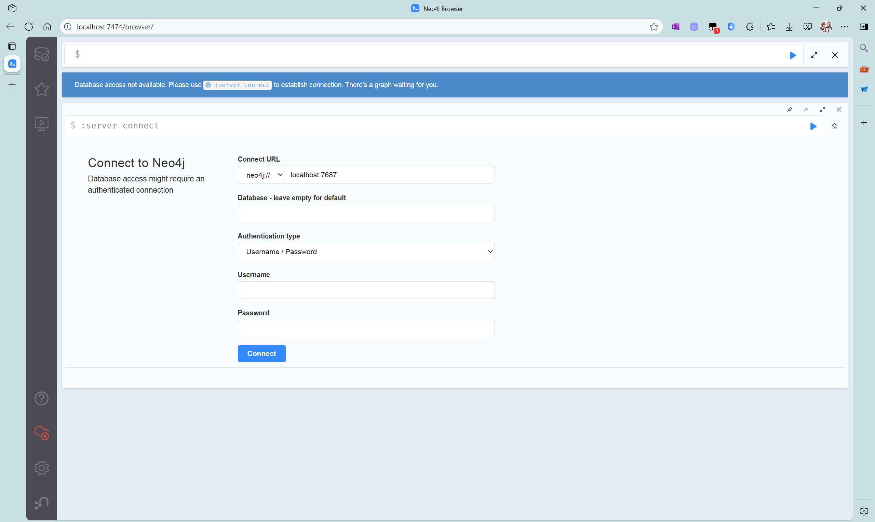This screenshot has width=875, height=522.
Task: Open the About Neo4j icon
Action: [41, 503]
